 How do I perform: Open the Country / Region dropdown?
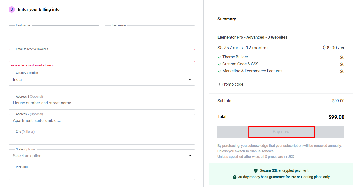[x=102, y=79]
